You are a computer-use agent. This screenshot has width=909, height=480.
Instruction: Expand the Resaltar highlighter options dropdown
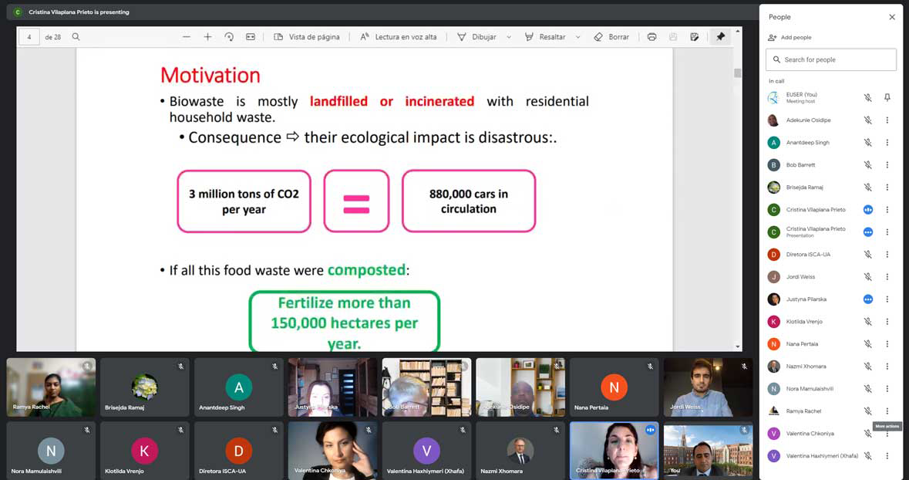tap(577, 37)
